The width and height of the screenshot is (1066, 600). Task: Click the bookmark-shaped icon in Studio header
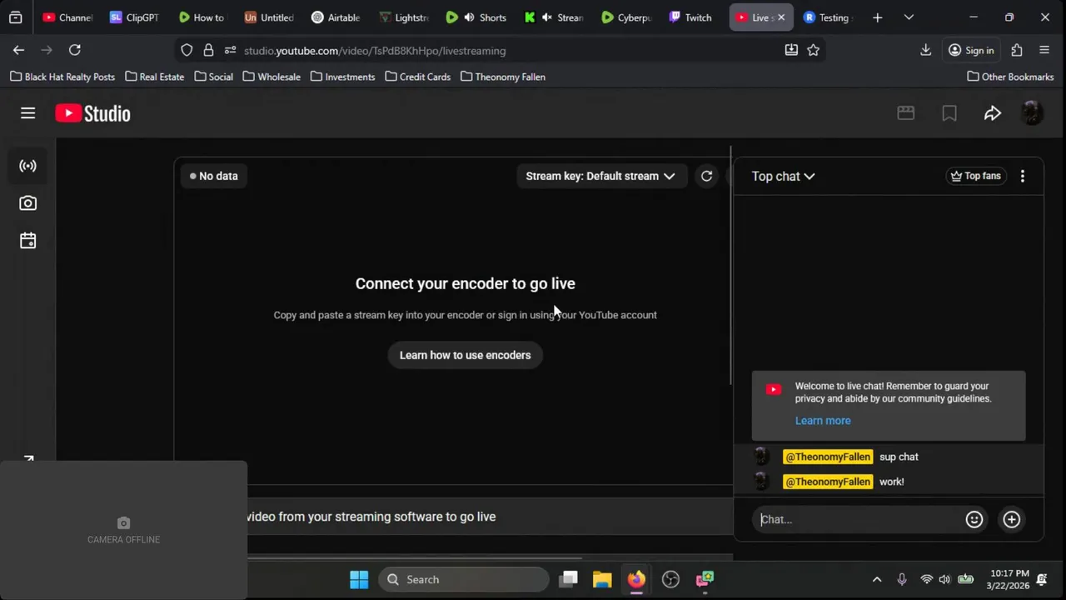click(x=949, y=113)
